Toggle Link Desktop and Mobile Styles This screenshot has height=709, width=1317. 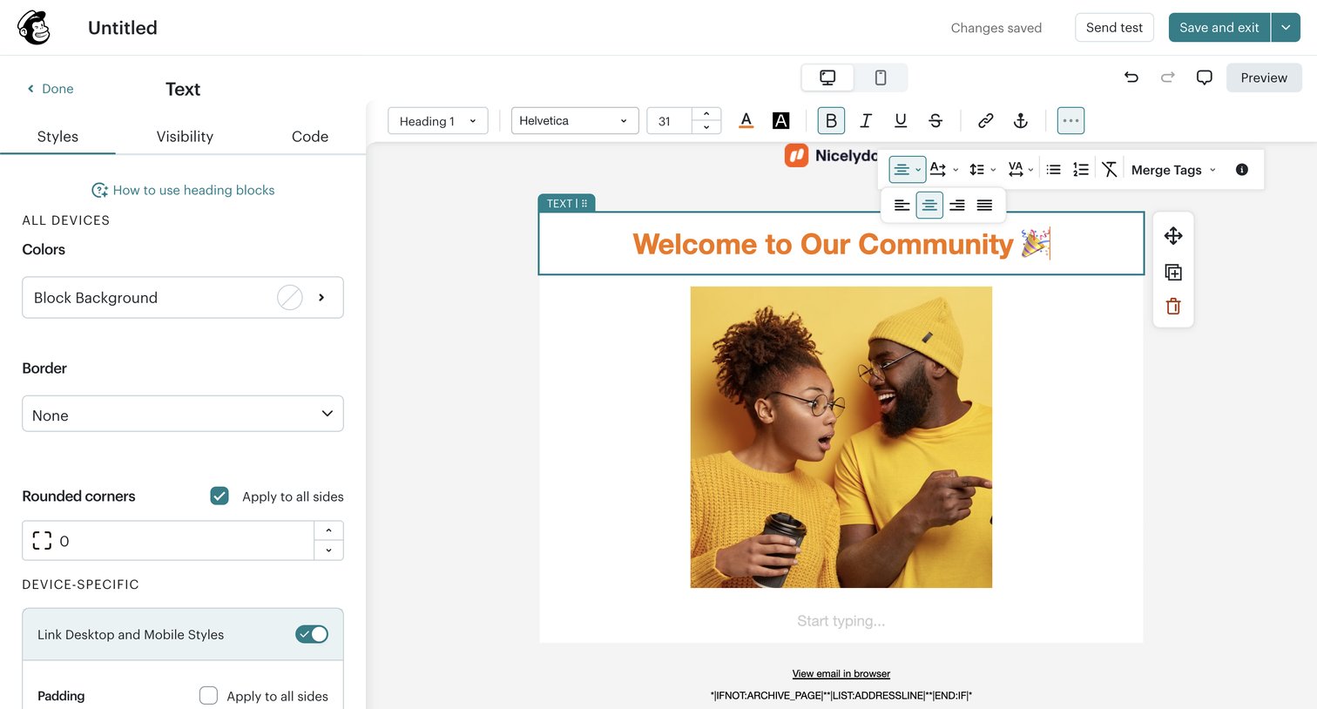click(x=312, y=634)
